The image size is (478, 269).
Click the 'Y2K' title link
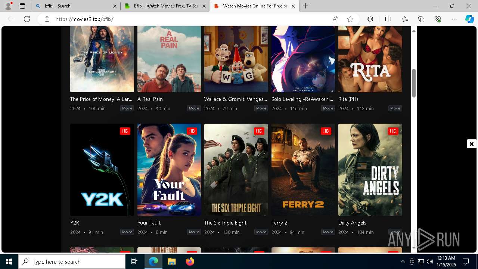75,223
